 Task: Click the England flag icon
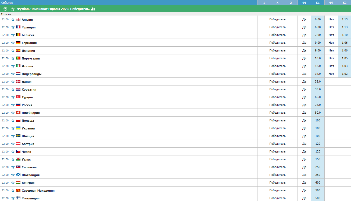pyautogui.click(x=18, y=19)
